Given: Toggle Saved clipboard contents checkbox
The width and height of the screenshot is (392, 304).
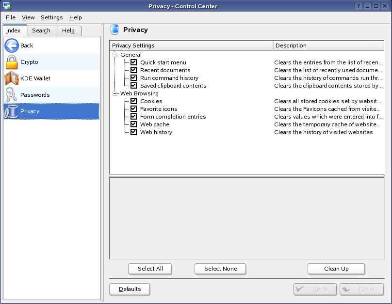Looking at the screenshot, I should pos(134,86).
